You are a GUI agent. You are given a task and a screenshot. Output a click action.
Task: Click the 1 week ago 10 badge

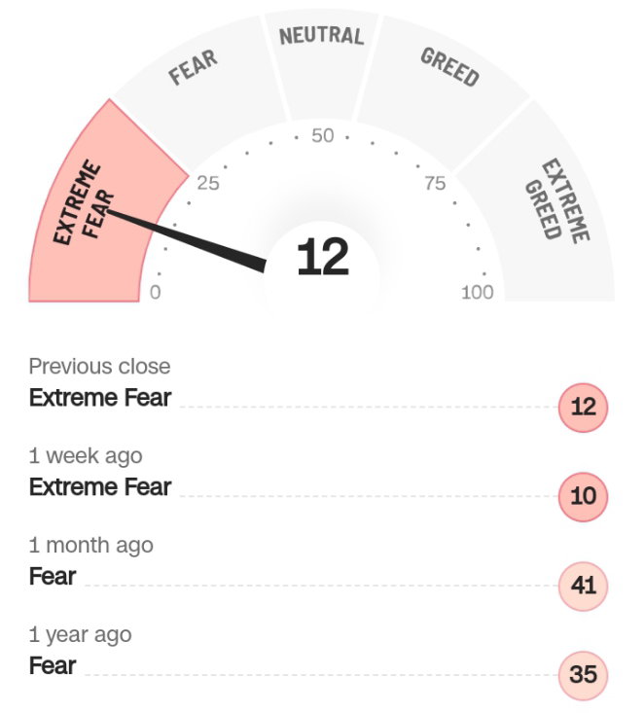(x=583, y=496)
